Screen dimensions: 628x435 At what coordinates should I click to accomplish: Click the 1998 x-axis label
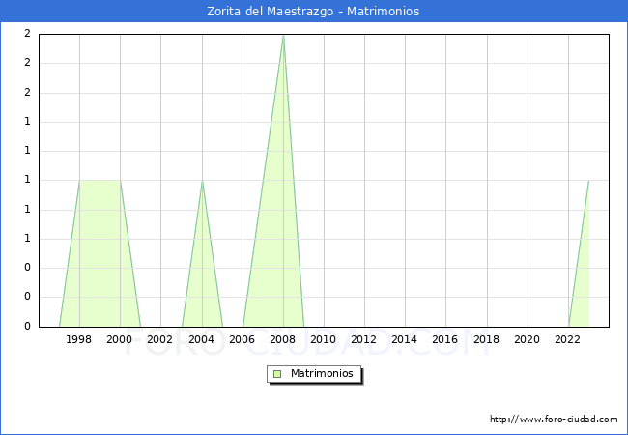[79, 339]
